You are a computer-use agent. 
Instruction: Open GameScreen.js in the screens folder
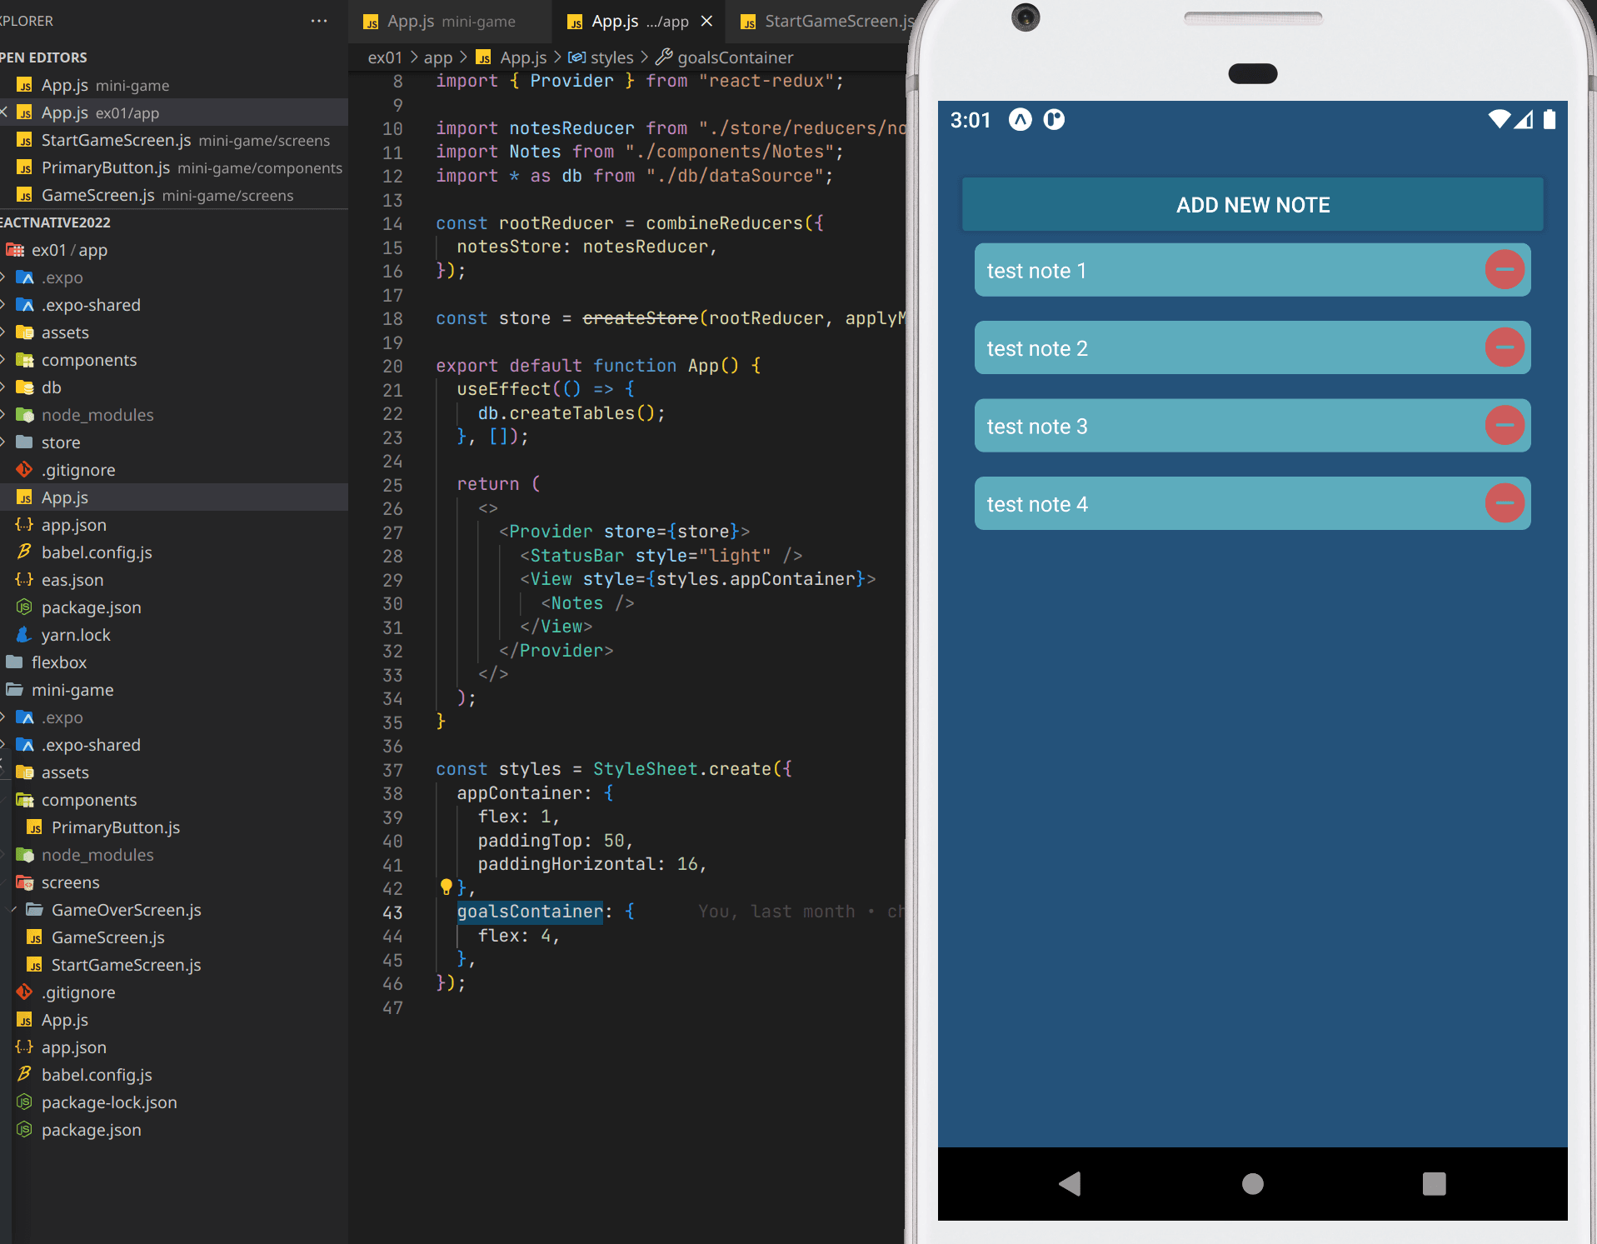[174, 937]
